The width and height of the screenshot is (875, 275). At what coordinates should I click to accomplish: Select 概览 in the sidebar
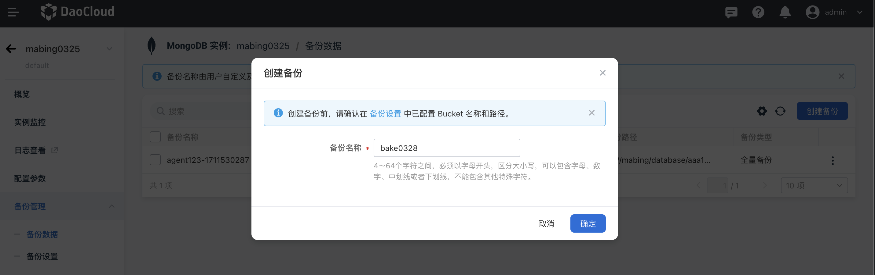pos(22,94)
